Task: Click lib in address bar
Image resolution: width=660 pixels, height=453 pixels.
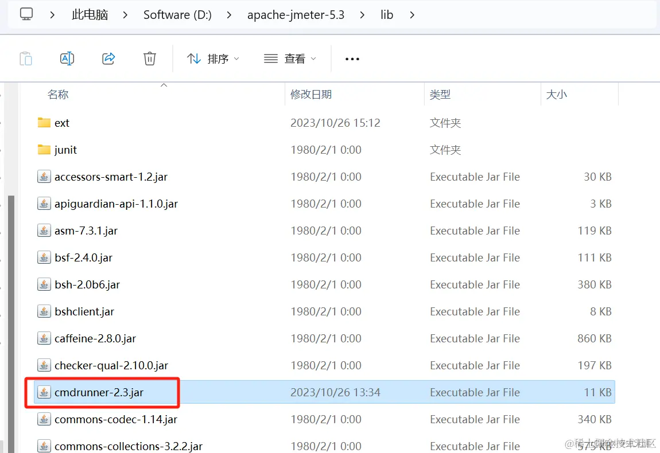Action: (386, 15)
